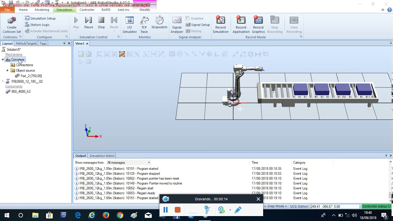Click the recorder pencil annotation icon

click(238, 210)
